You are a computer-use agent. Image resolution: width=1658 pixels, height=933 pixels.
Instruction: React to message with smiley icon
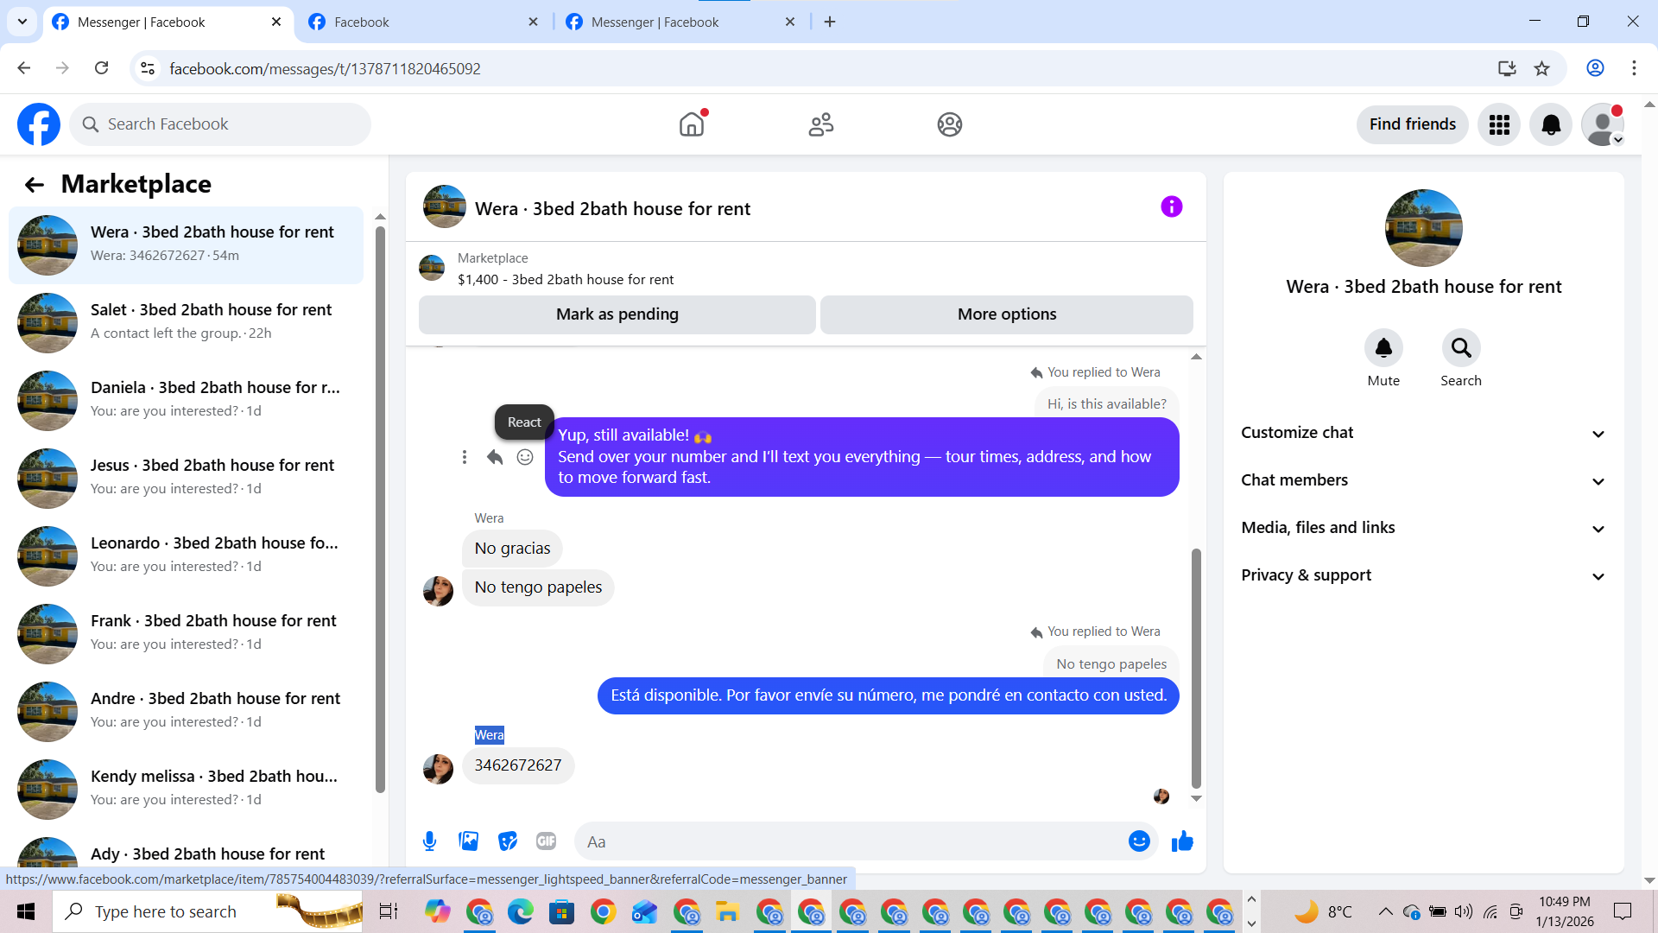(x=525, y=457)
